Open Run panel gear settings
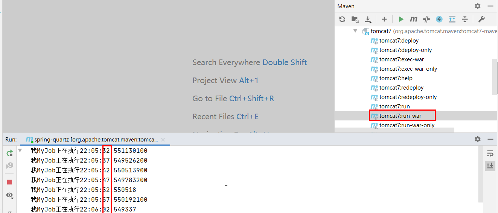 coord(478,139)
